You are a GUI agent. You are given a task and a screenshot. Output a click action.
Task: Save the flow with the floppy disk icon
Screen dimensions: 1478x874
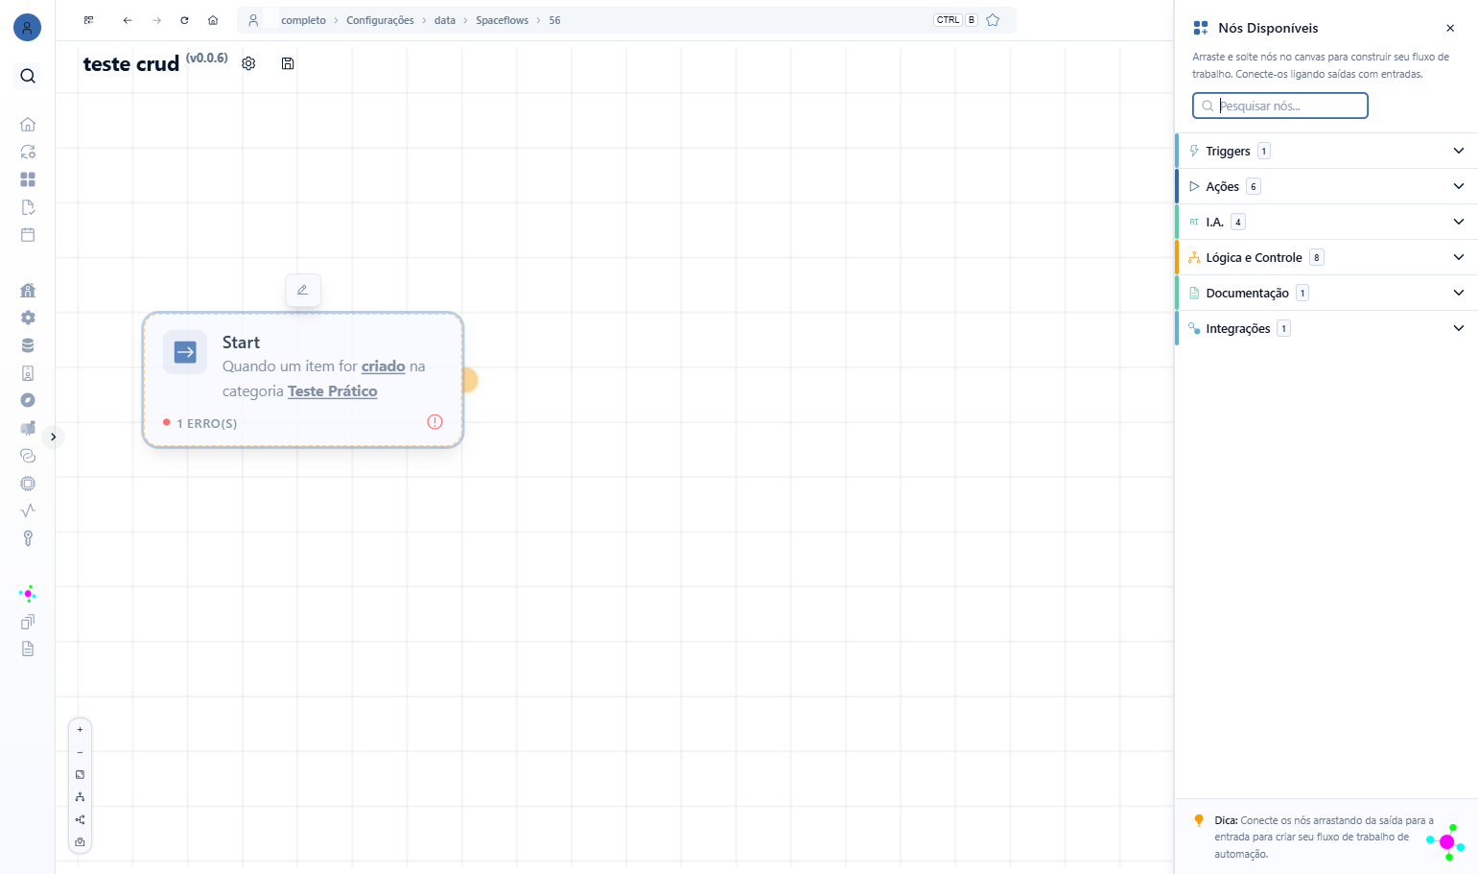tap(288, 63)
